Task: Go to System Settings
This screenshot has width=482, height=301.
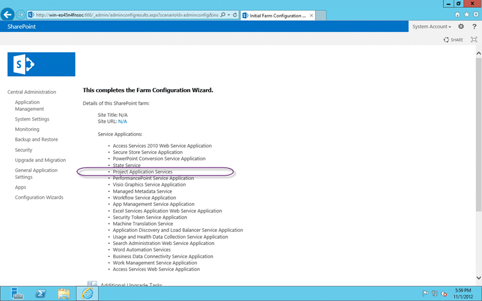Action: click(x=32, y=119)
